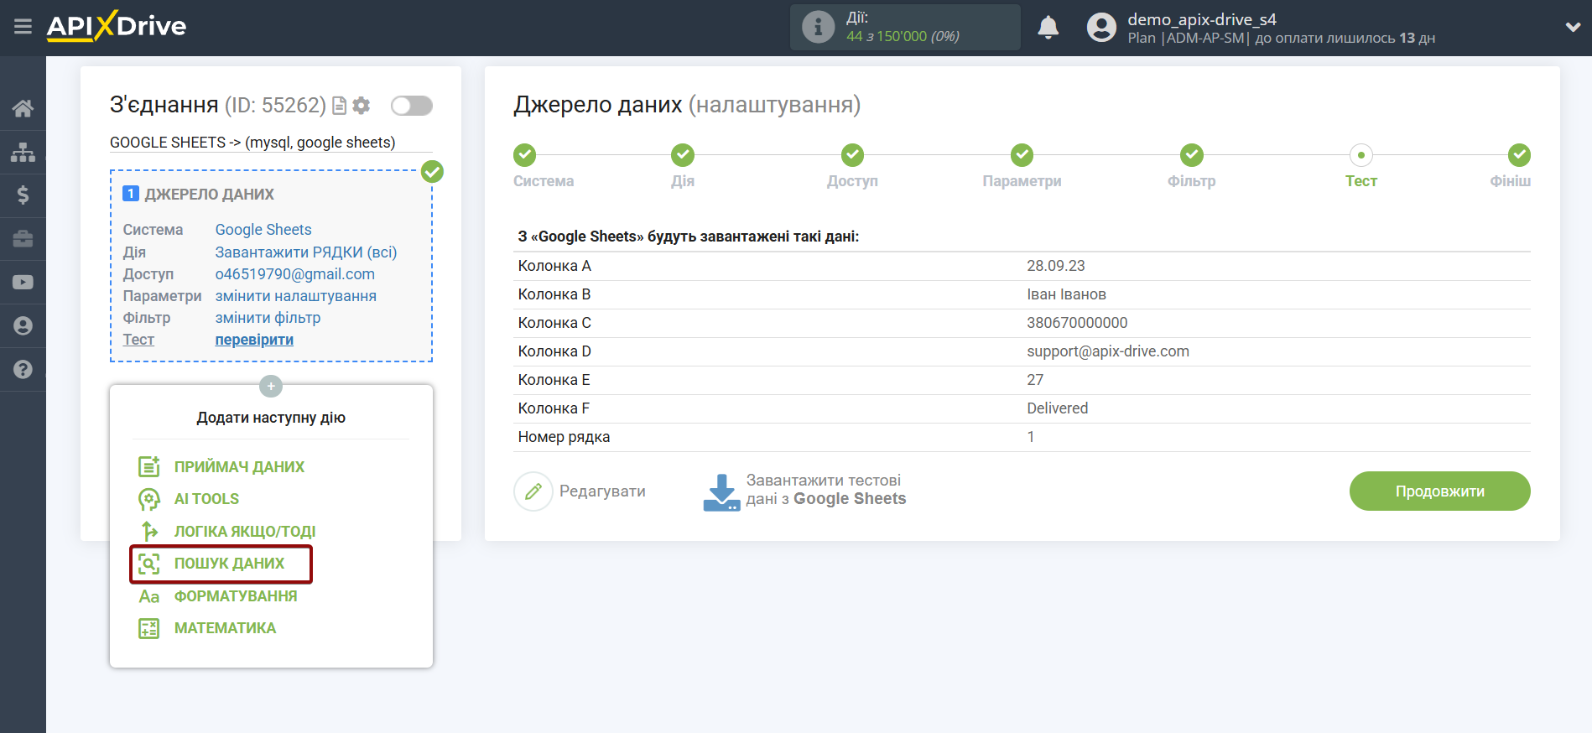Click value 380670000000 in Колонка C
Screen dimensions: 1592x733
coord(1077,323)
